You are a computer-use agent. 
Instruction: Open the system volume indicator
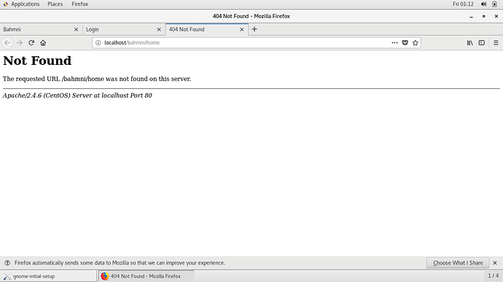484,4
